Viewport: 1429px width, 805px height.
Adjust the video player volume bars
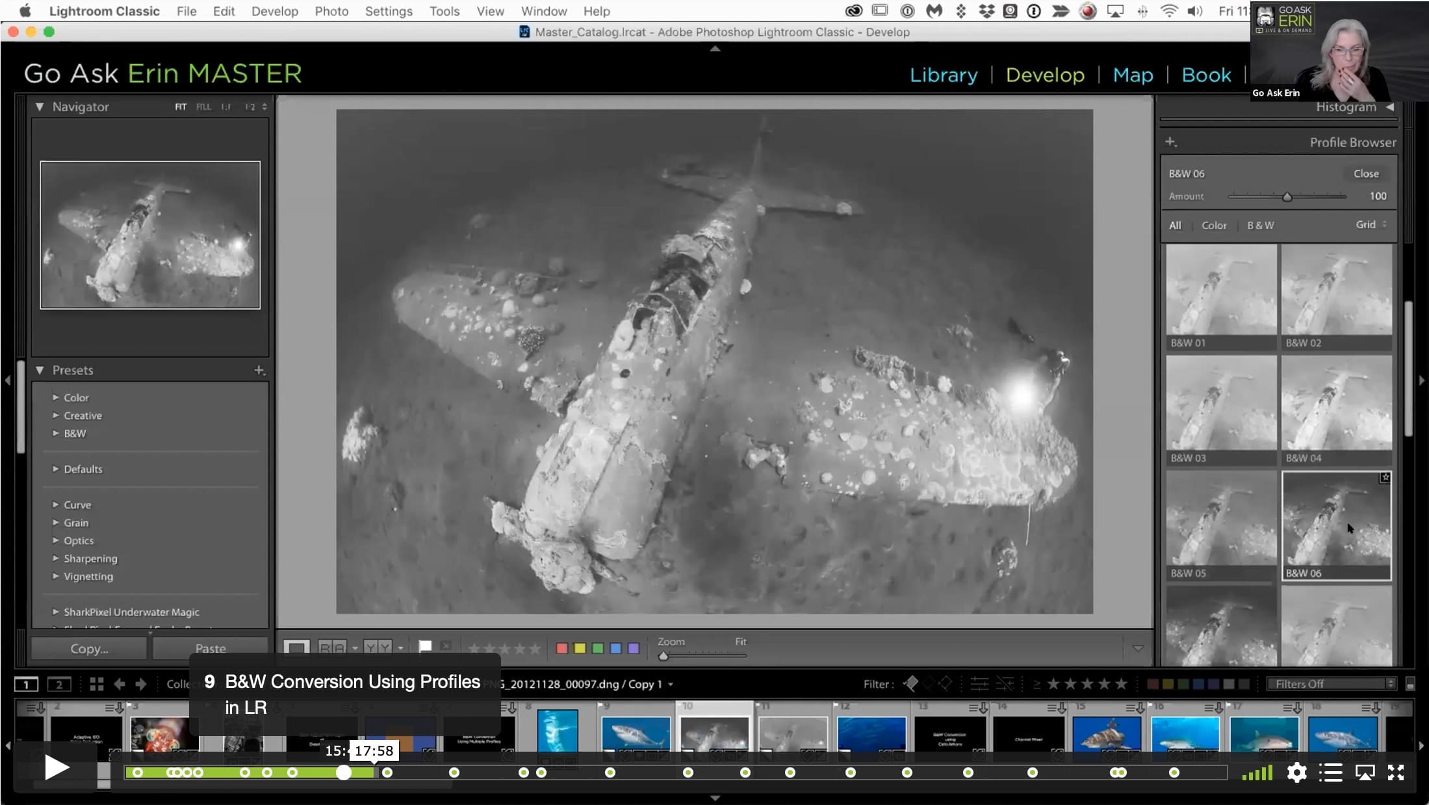pos(1257,773)
